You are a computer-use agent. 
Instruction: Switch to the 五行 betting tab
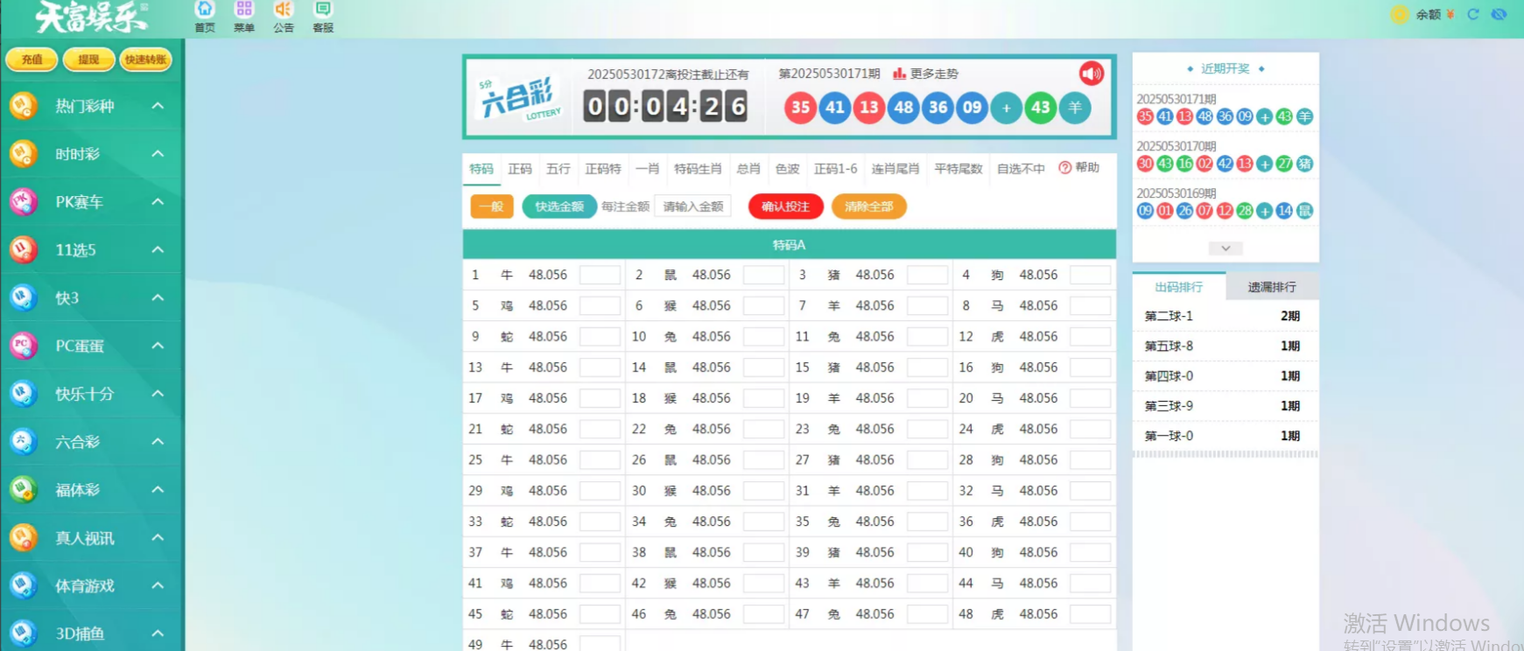[x=558, y=169]
